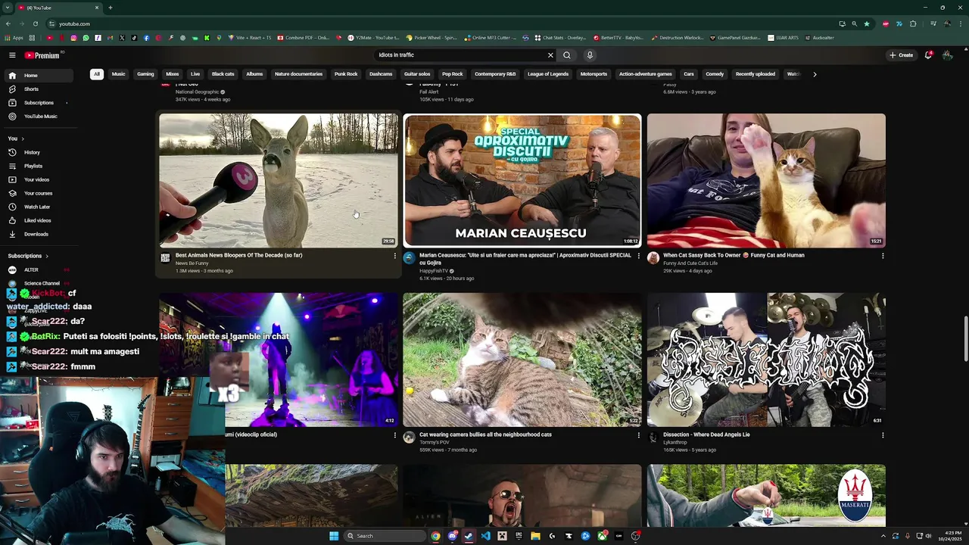
Task: Open HappyFishTV channel avatar
Action: click(409, 258)
